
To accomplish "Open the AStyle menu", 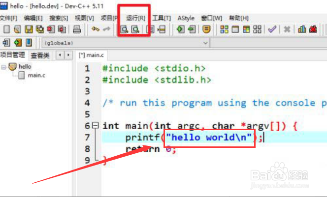I will point(186,18).
